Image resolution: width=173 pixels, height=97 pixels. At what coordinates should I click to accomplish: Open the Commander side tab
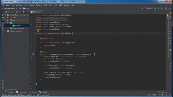[x=170, y=54]
